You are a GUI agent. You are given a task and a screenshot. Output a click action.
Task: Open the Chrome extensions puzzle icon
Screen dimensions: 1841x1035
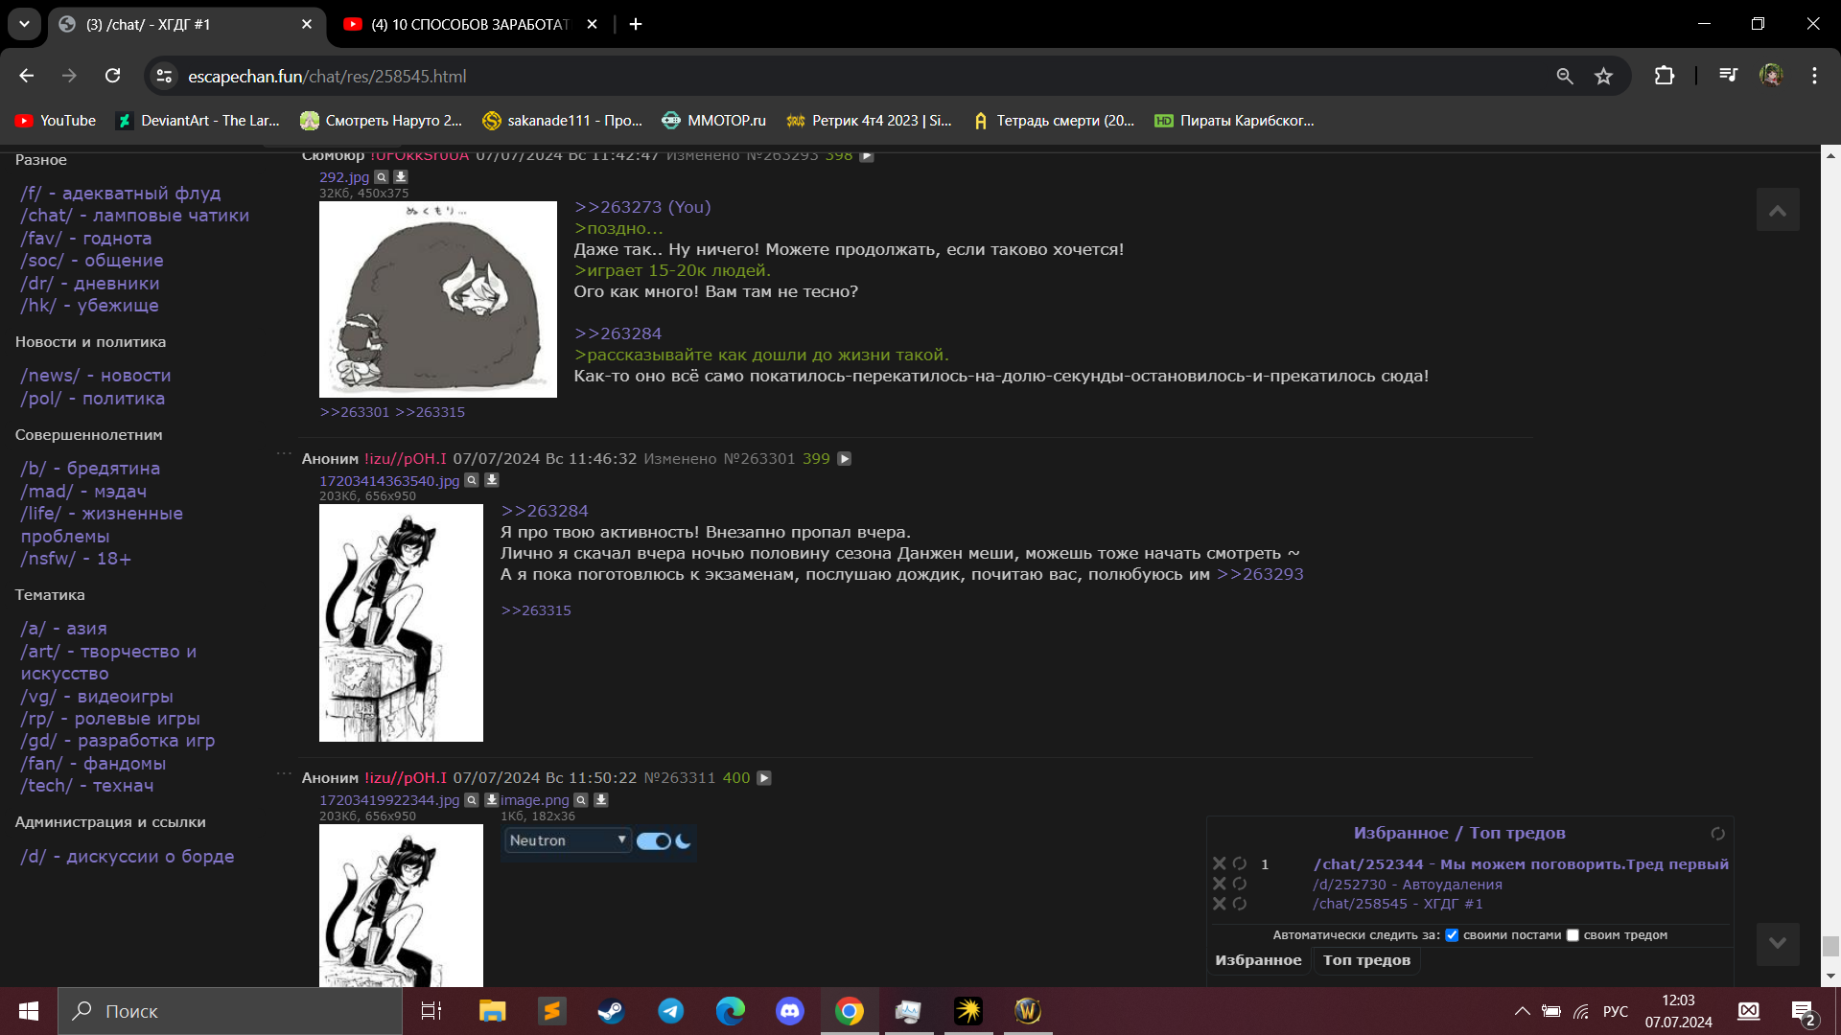pyautogui.click(x=1665, y=77)
